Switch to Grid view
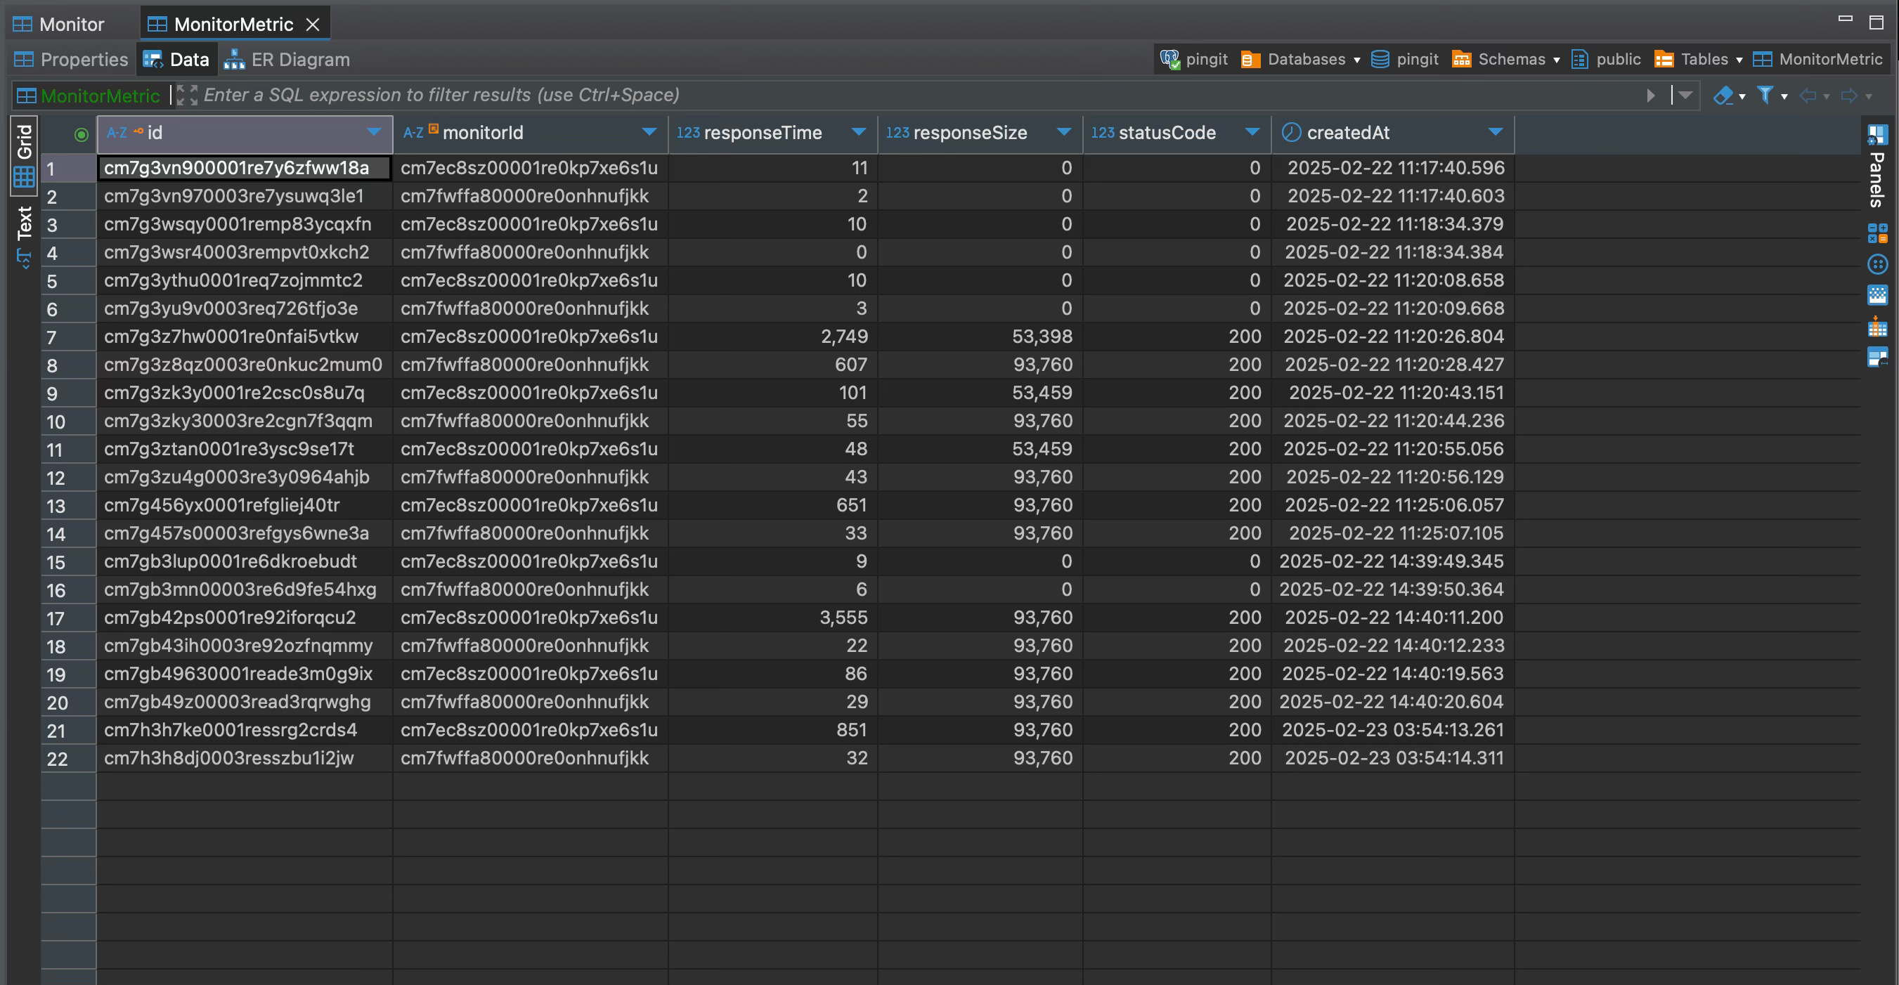 25,155
